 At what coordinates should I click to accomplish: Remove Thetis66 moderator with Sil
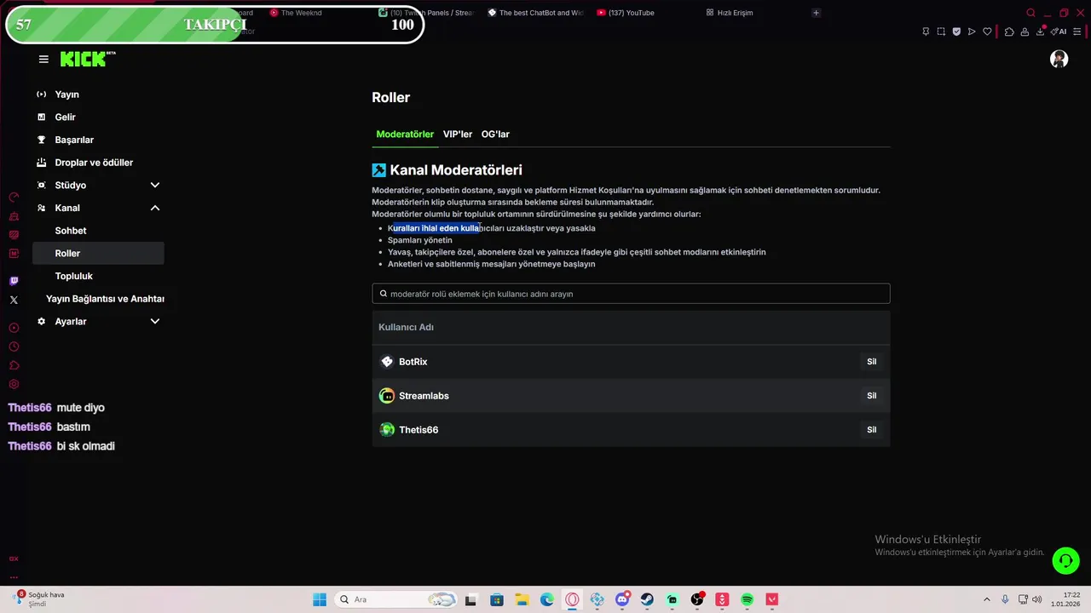tap(871, 430)
